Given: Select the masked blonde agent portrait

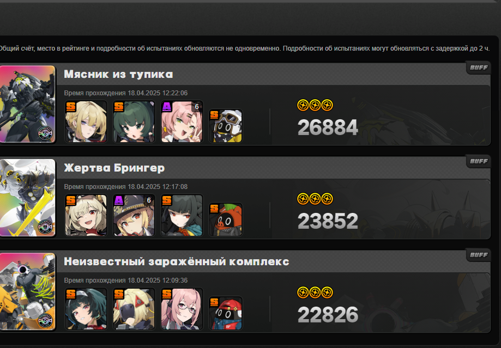Looking at the screenshot, I should point(134,309).
